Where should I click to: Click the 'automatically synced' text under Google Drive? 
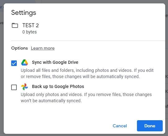click(x=118, y=77)
